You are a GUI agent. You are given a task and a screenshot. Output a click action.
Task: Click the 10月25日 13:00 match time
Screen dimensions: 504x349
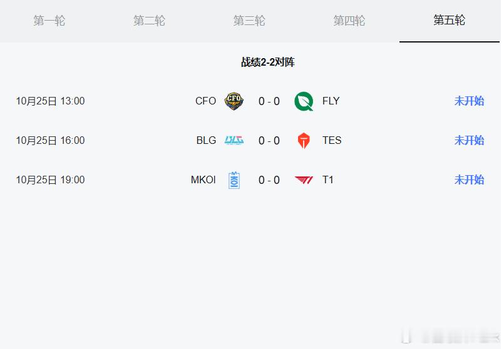50,101
